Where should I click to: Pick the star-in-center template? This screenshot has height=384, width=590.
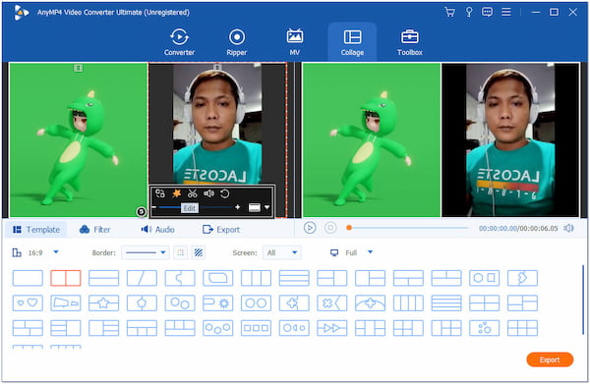pos(104,303)
